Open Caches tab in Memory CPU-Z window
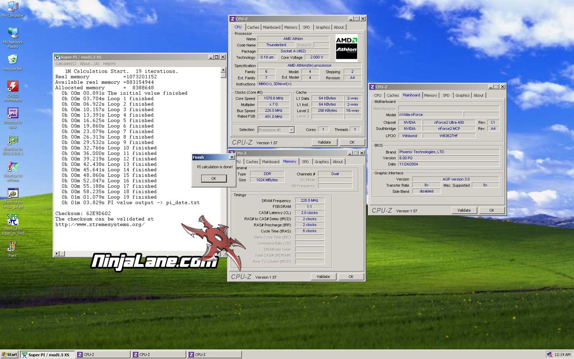Screen dimensions: 574x359 click(x=252, y=162)
